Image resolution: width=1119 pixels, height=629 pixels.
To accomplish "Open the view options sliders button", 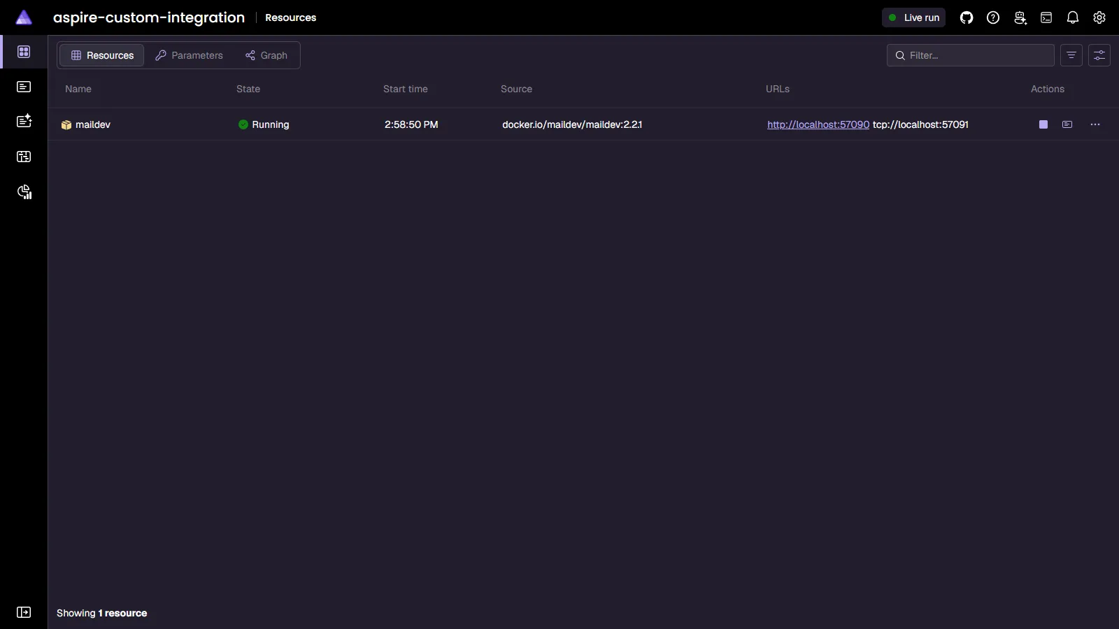I will 1099,55.
